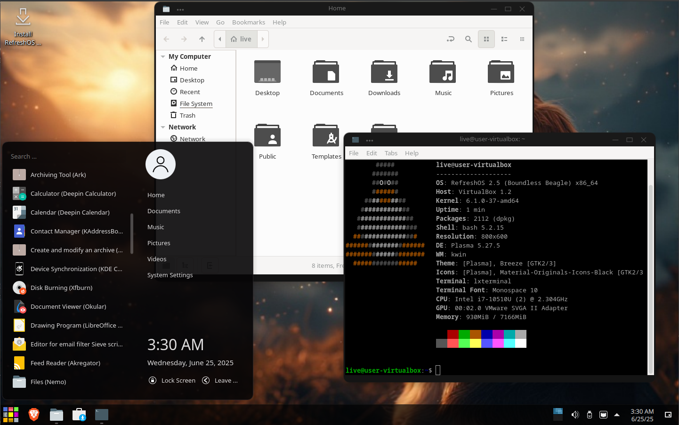Screen dimensions: 679x425
Task: Toggle location entry in Nemo toolbar
Action: 451,39
